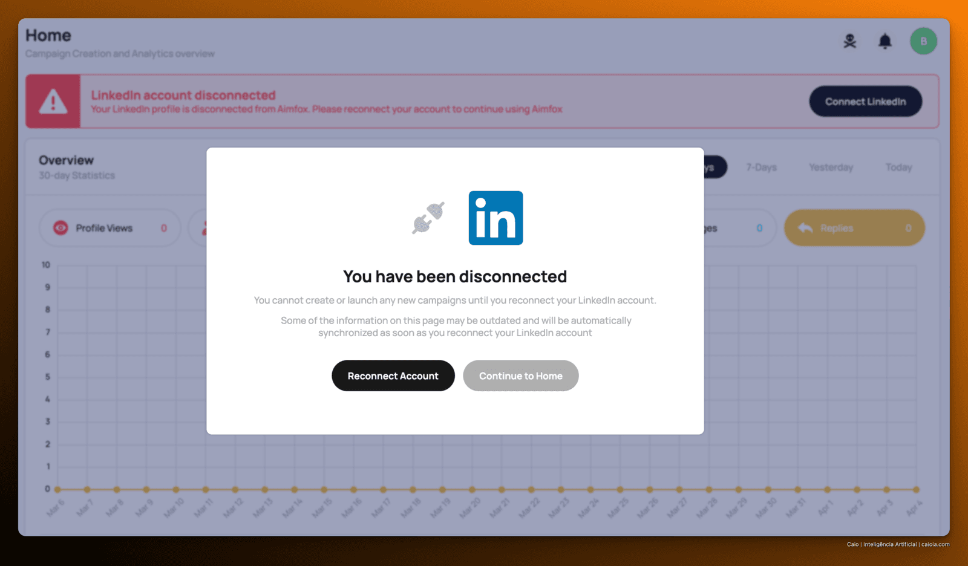Switch to the Yesterday tab

831,168
